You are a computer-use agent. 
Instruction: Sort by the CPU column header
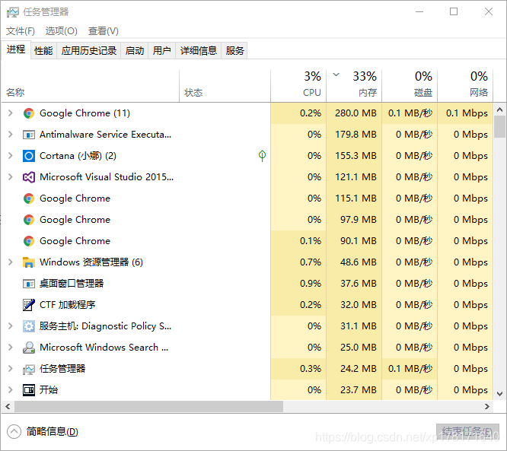click(298, 86)
